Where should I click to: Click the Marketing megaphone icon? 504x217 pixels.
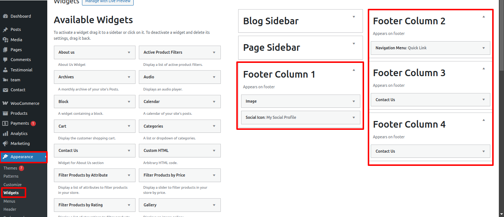click(5, 143)
